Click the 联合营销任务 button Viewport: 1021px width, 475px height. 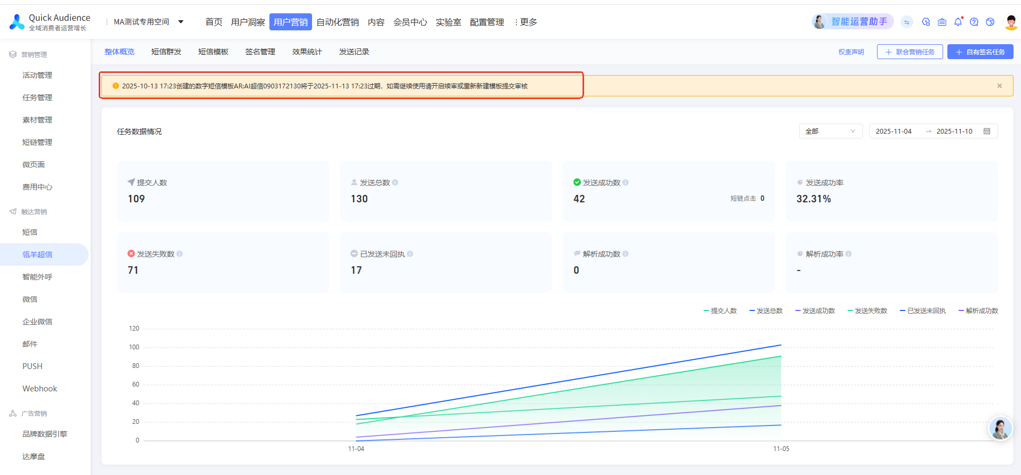(910, 52)
